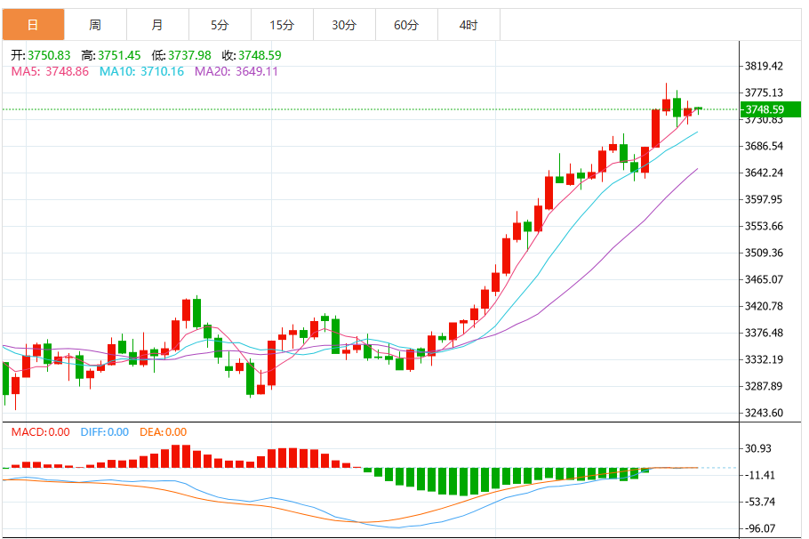Screen dimensions: 809x539
Task: Click the 3819.42 price axis label
Action: coord(762,65)
